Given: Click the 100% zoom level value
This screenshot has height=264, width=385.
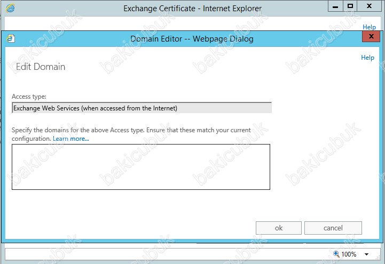Looking at the screenshot, I should [x=349, y=254].
